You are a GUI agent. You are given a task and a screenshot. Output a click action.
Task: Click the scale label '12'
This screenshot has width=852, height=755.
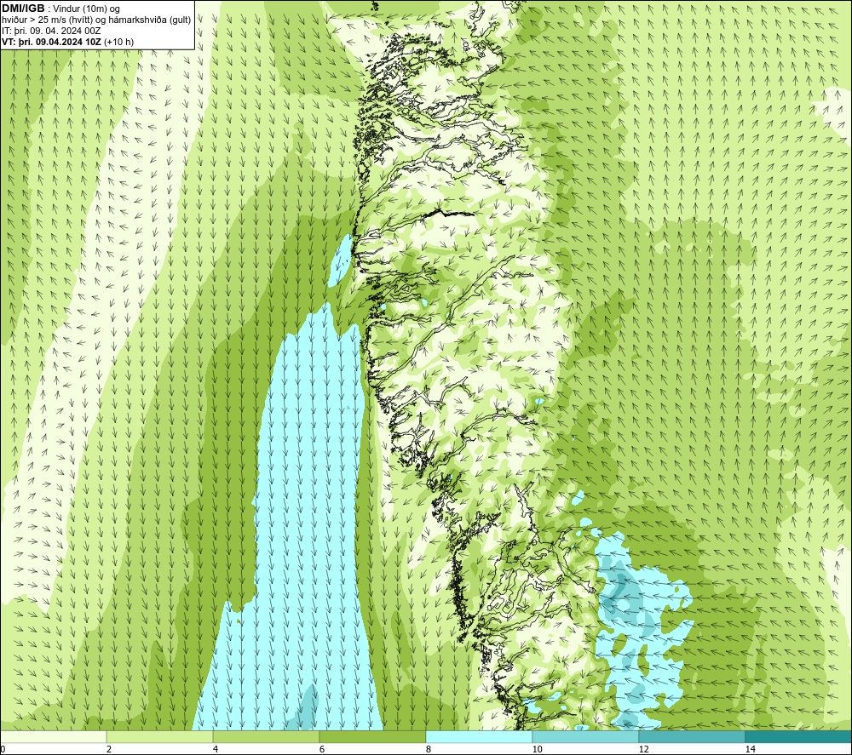pyautogui.click(x=644, y=750)
